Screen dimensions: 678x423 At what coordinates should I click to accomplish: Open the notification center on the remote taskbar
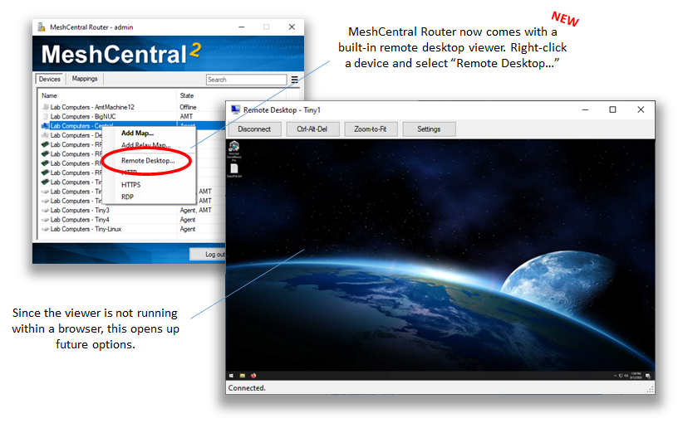tap(648, 376)
